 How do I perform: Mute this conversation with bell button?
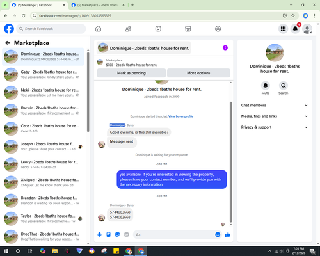tap(266, 86)
